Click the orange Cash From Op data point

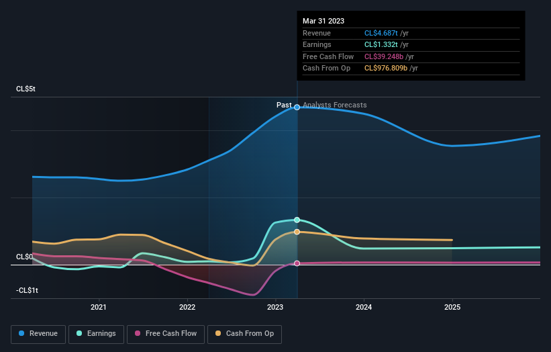(x=297, y=232)
